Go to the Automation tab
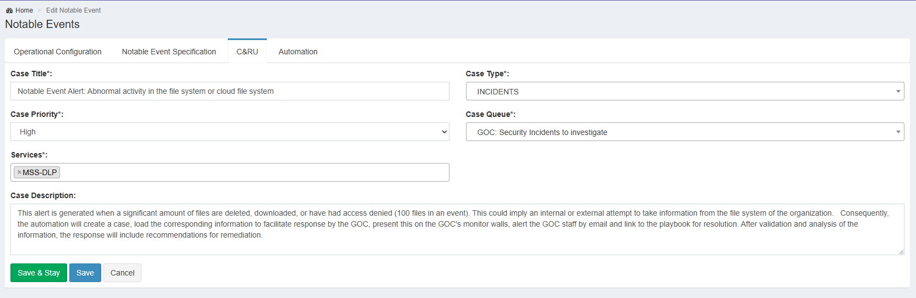Screen dimensions: 916x298 (298, 52)
